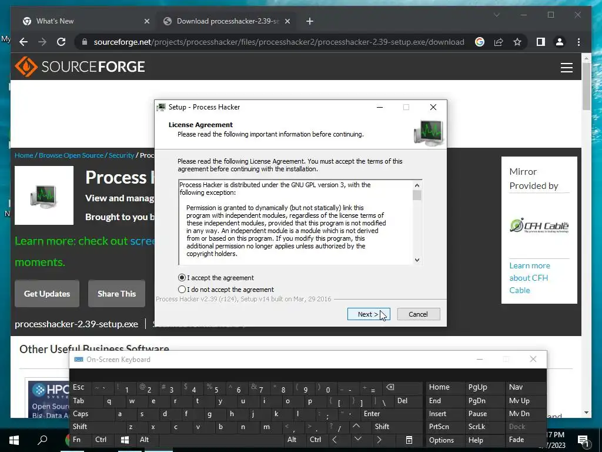Bookmark this page with star icon

517,42
